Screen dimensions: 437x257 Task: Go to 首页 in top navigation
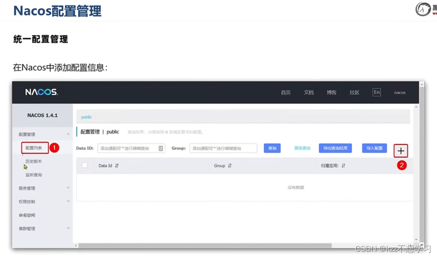[286, 92]
